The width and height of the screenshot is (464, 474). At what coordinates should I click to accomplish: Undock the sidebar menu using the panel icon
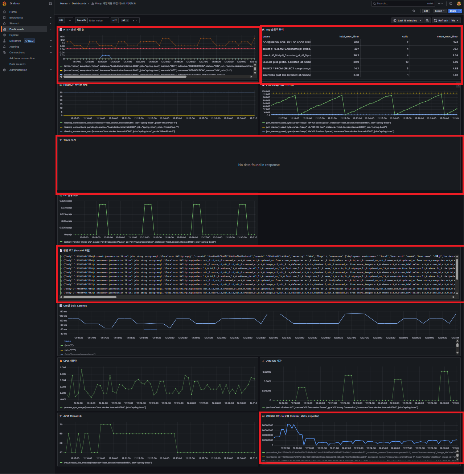(50, 4)
